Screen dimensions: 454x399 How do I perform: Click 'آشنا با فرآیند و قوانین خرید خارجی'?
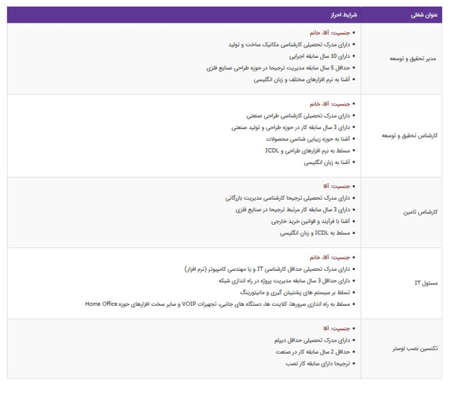click(311, 221)
